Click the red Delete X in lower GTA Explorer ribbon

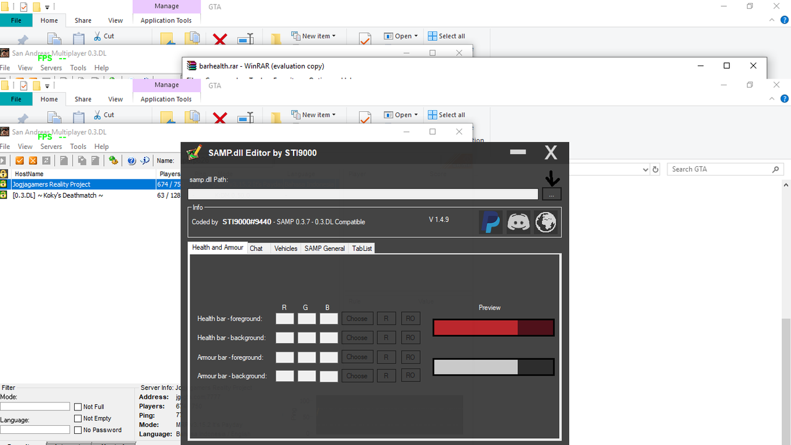220,118
